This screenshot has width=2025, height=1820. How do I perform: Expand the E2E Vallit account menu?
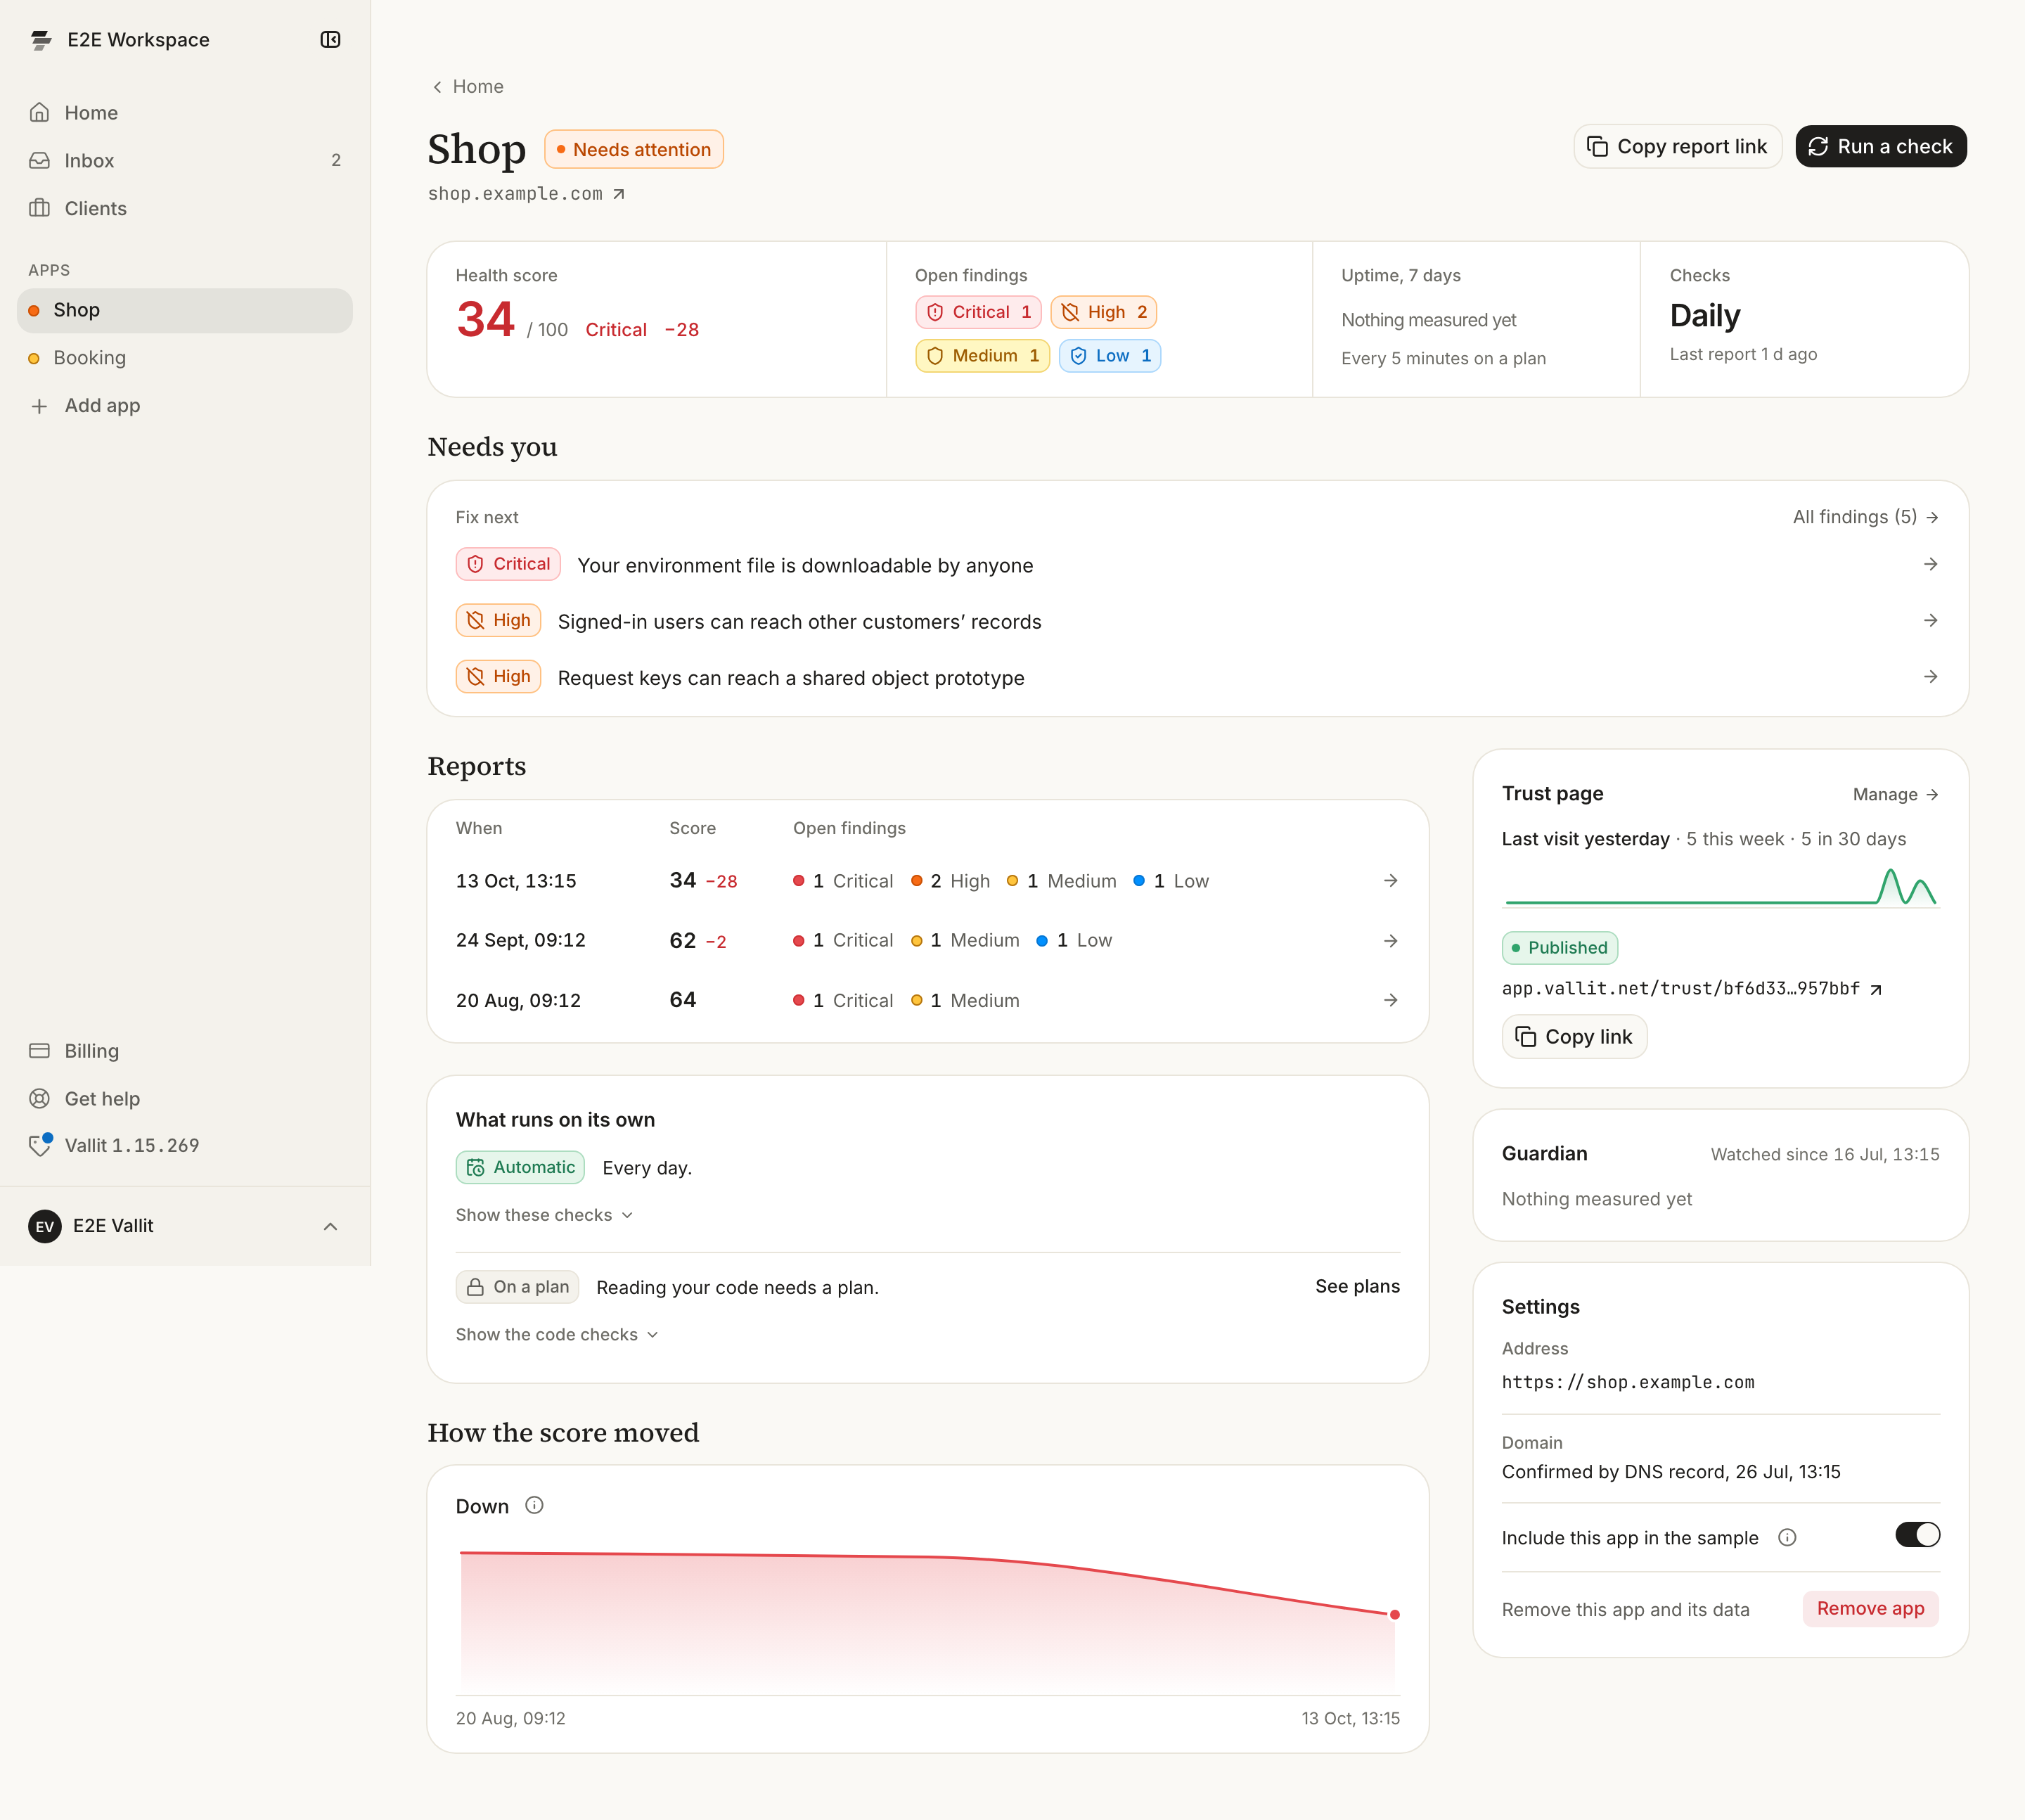(x=185, y=1226)
